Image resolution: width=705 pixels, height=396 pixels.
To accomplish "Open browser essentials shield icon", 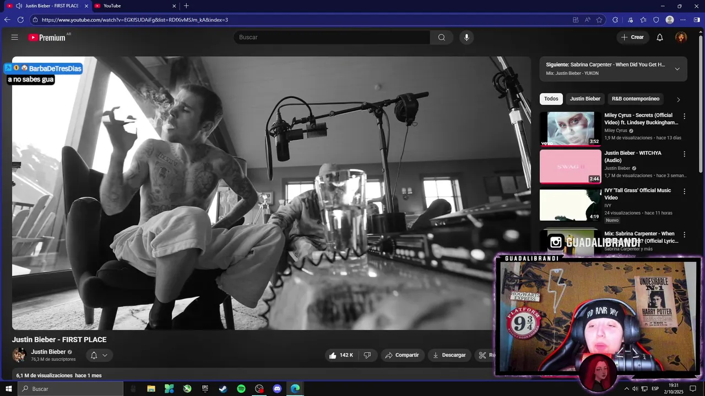I will point(656,20).
